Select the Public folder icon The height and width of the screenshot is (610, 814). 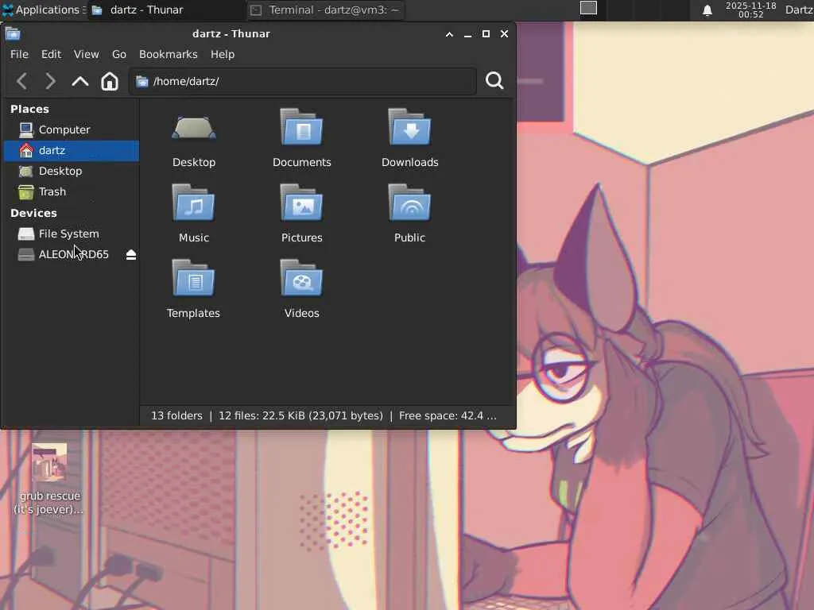pos(409,203)
